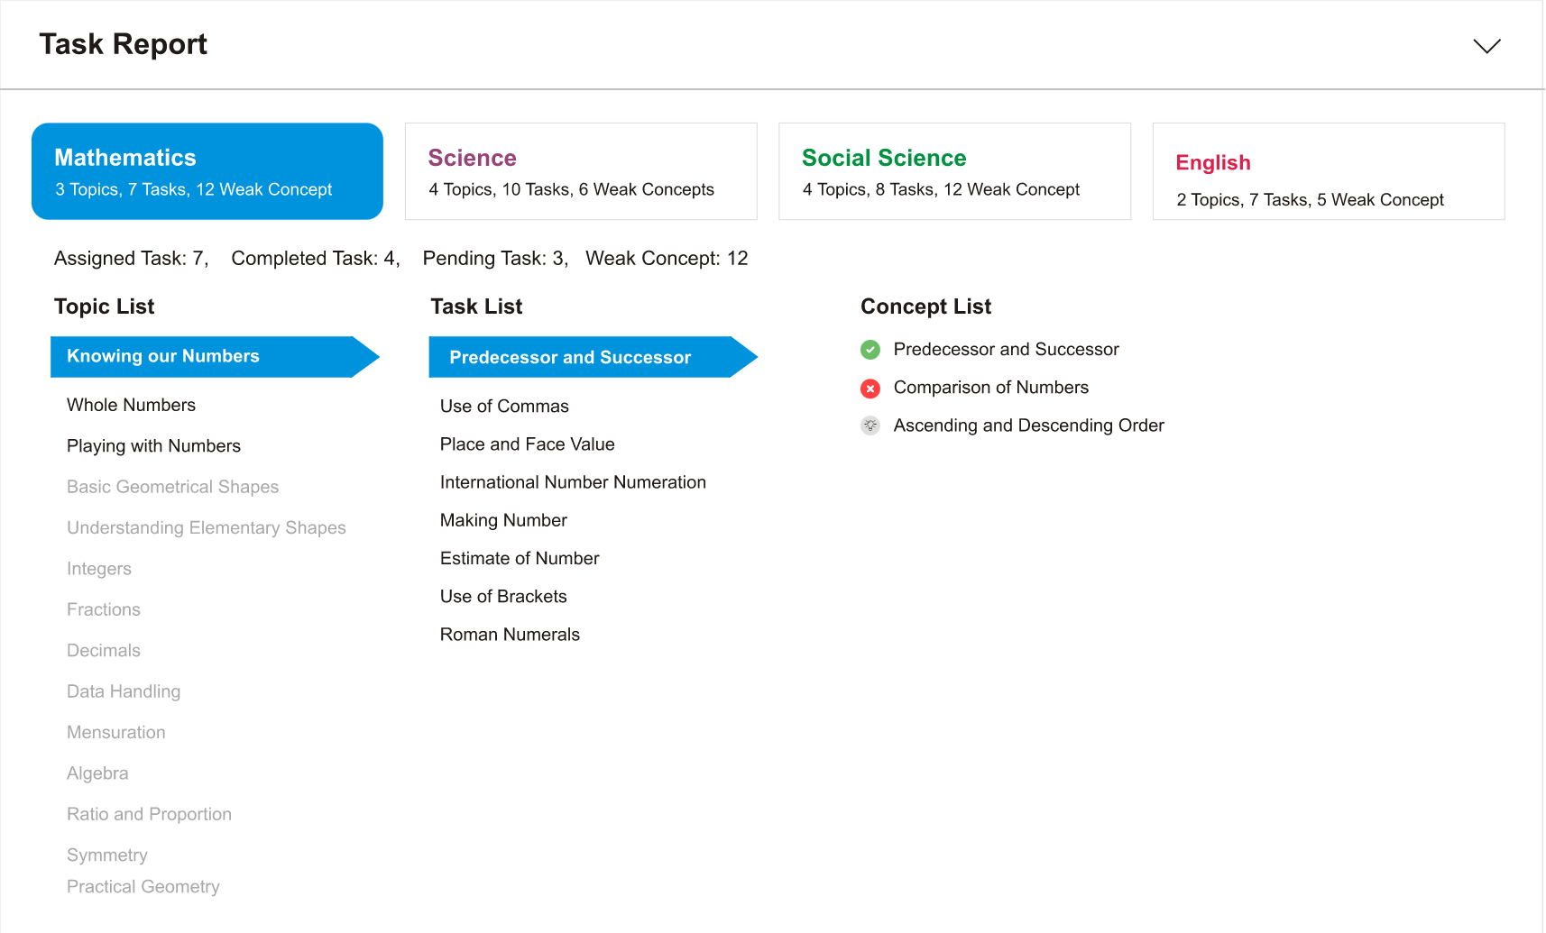Click green check icon beside Predecessor and Successor
1546x933 pixels.
(x=870, y=350)
